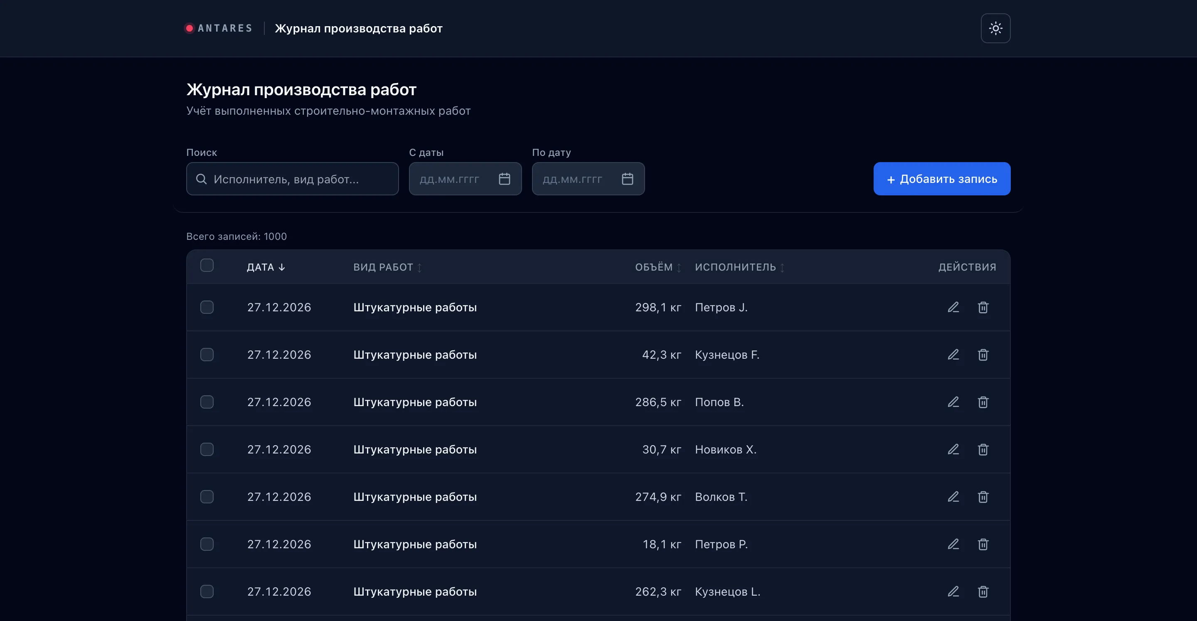The height and width of the screenshot is (621, 1197).
Task: Edit the Петров P. record
Action: (953, 544)
